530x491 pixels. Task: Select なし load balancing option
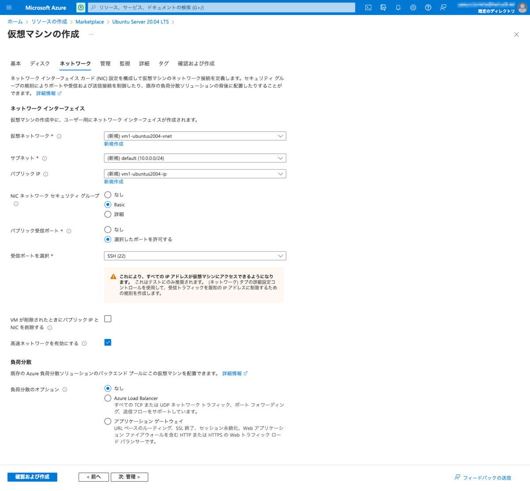coord(108,388)
